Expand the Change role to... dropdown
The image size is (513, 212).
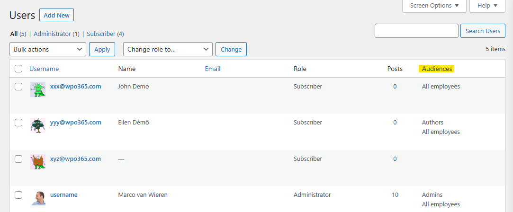[x=168, y=49]
